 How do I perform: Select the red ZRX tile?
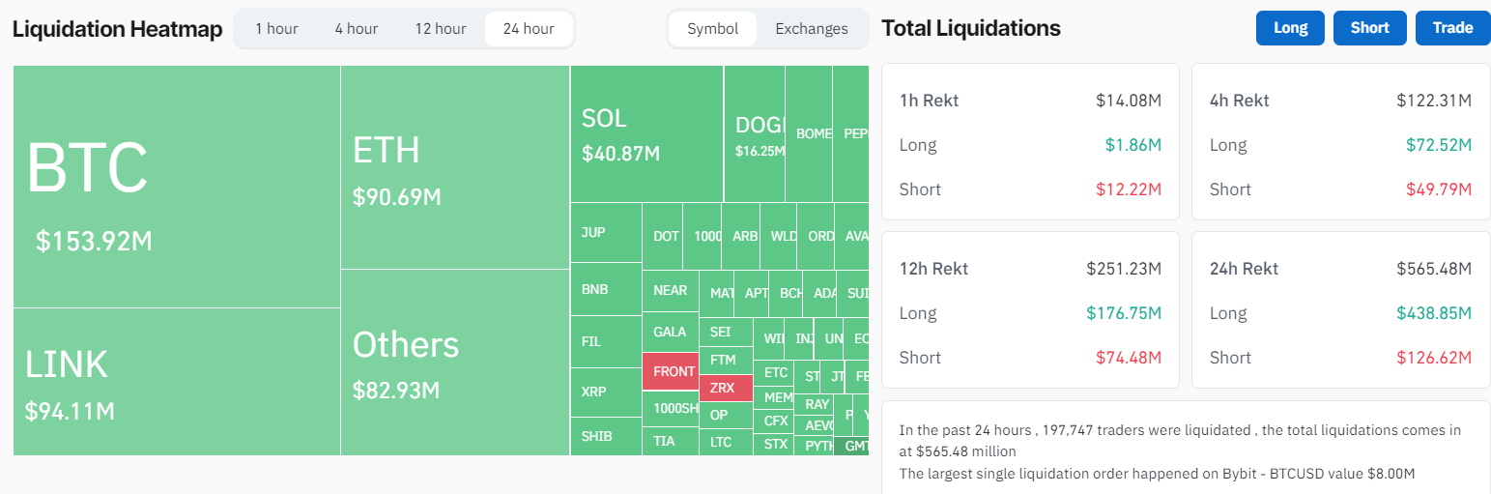coord(725,388)
